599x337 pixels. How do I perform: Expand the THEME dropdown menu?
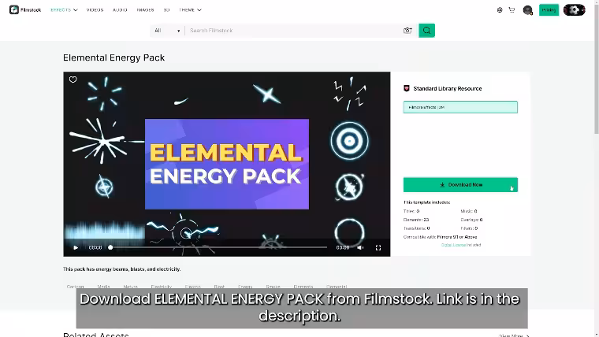[190, 10]
